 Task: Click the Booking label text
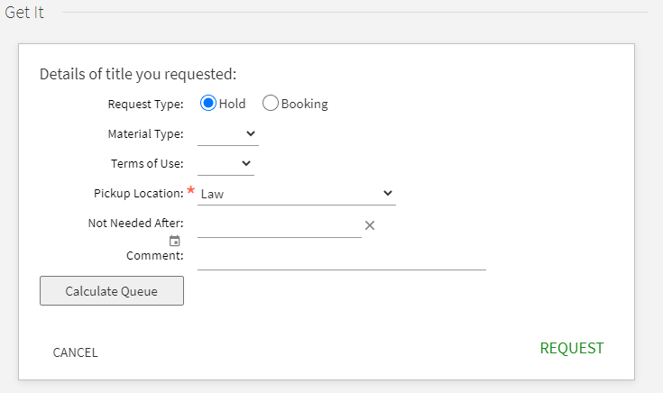point(305,104)
